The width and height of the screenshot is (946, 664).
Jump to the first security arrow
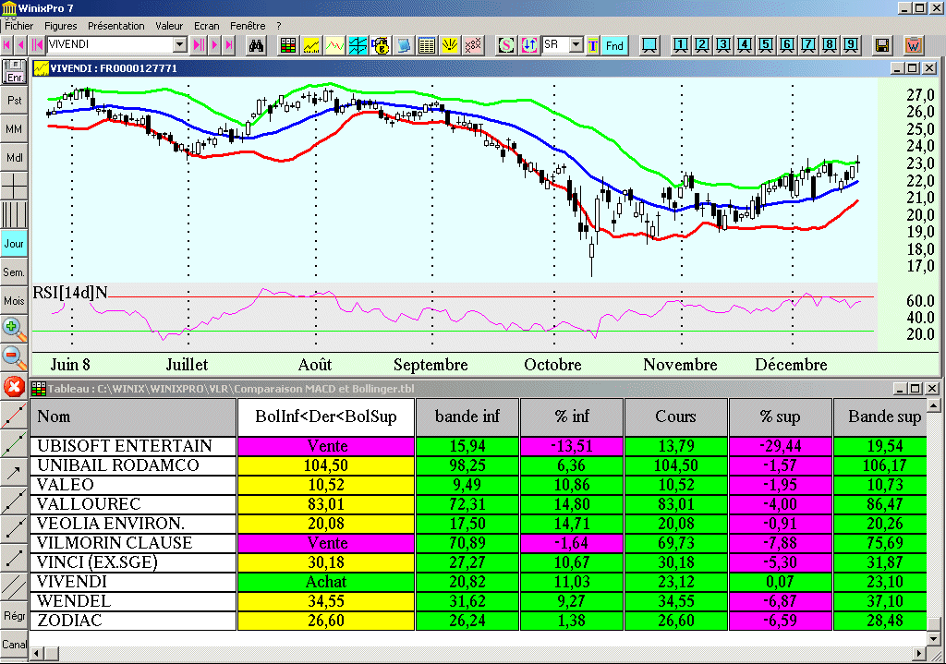tap(6, 44)
